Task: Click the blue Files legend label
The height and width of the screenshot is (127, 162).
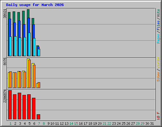Action: pos(159,25)
